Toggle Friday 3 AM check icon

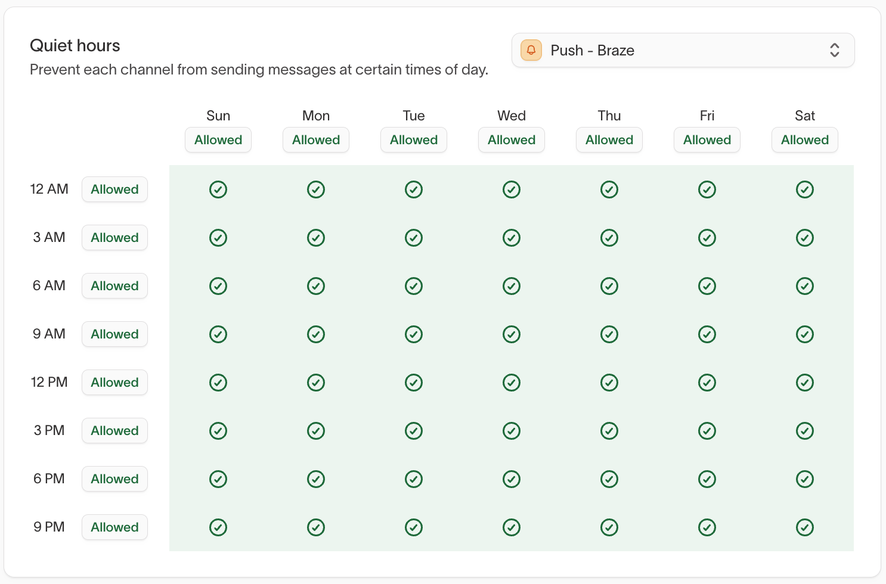pyautogui.click(x=707, y=238)
